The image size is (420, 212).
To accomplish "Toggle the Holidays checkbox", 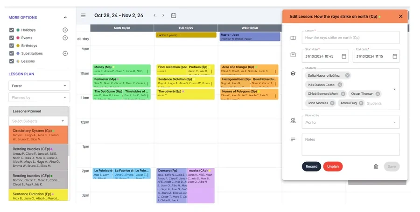I will pyautogui.click(x=12, y=30).
